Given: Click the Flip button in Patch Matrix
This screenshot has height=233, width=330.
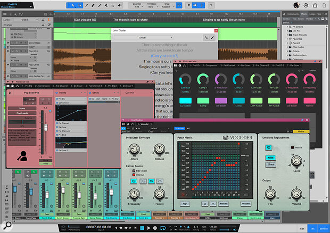Looking at the screenshot, I should [x=185, y=204].
